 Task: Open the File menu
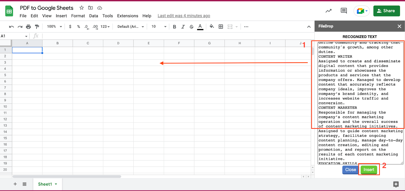23,16
